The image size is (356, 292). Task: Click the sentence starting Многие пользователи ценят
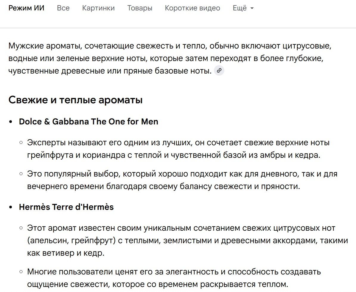[174, 278]
